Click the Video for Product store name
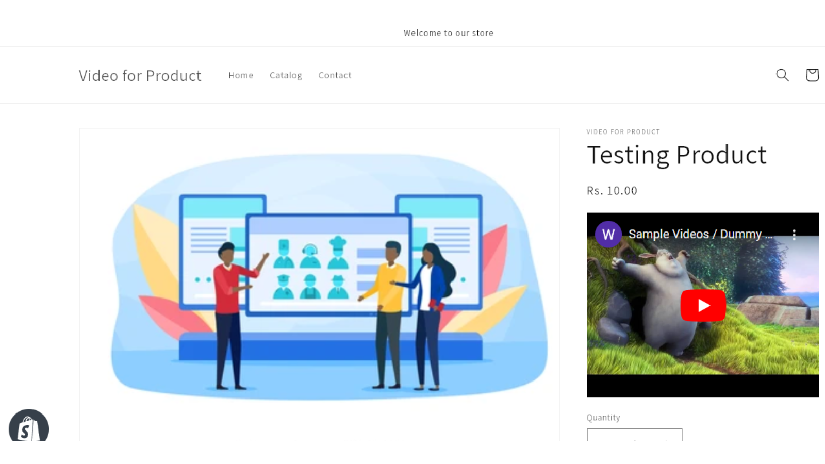 [140, 75]
